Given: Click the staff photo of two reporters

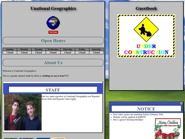Looking at the screenshot, I should click(23, 112).
